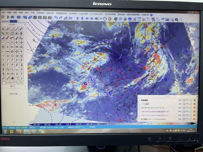Viewport: 203px width, 152px height.
Task: Remove the 高空填图 layer with red X
Action: click(x=194, y=119)
